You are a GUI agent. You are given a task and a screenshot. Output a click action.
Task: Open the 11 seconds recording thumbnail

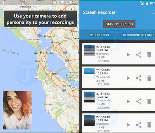click(89, 97)
